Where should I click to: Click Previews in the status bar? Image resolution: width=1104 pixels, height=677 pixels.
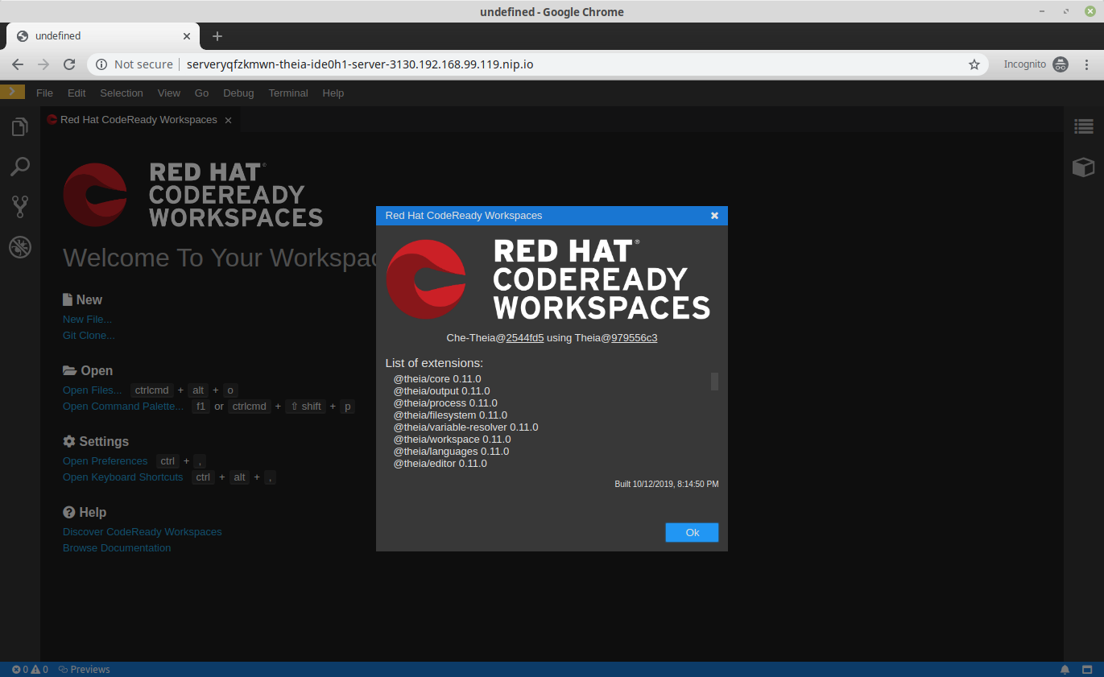[x=85, y=669]
